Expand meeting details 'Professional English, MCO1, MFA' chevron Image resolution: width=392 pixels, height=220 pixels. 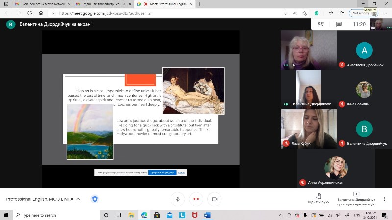78,199
